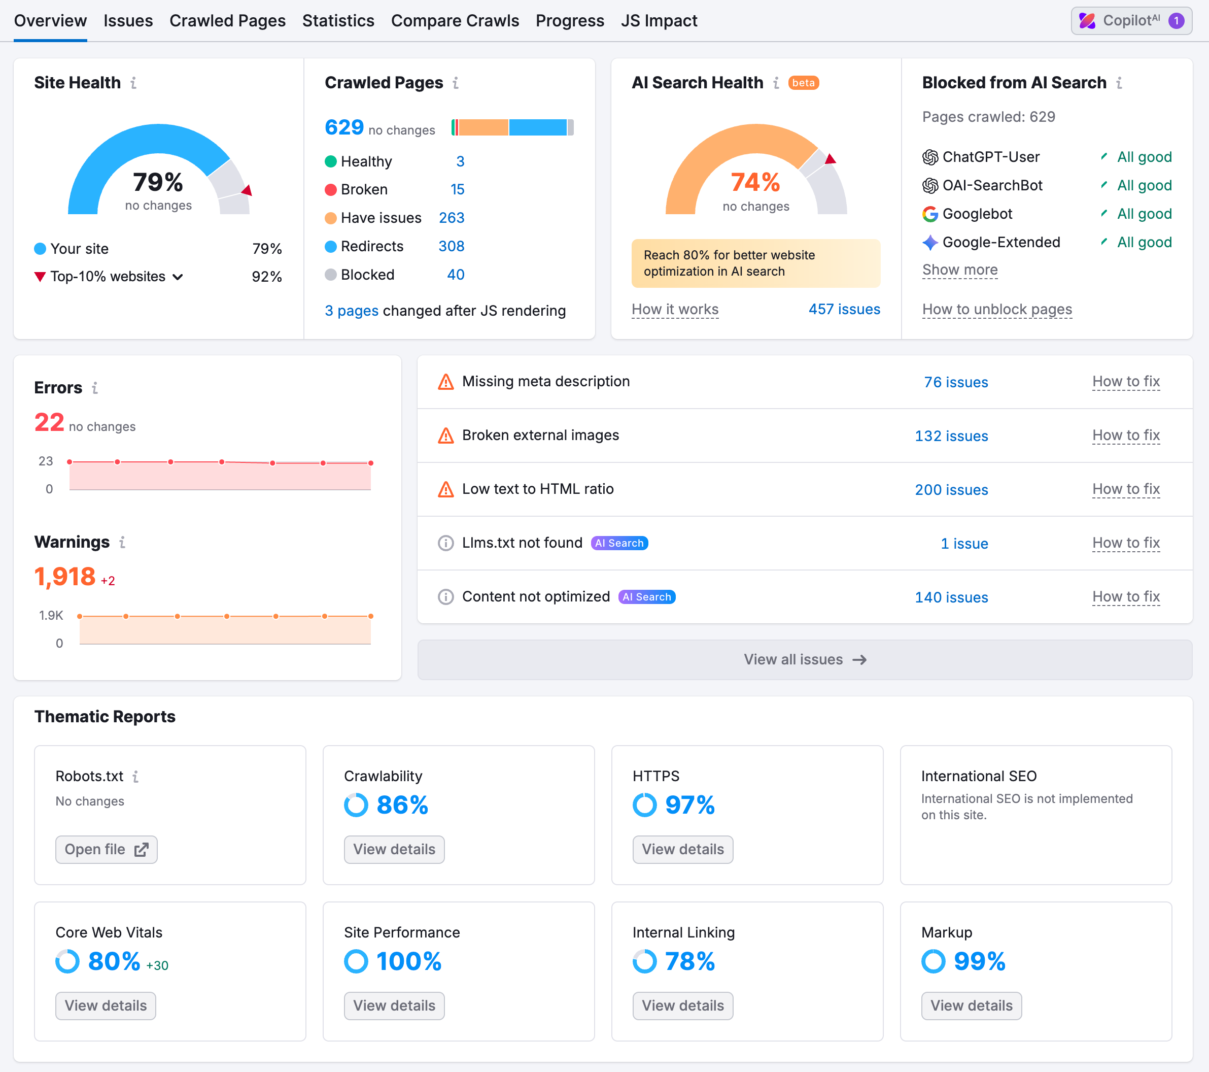
Task: Click the Googlebot icon in blocked list
Action: 930,214
